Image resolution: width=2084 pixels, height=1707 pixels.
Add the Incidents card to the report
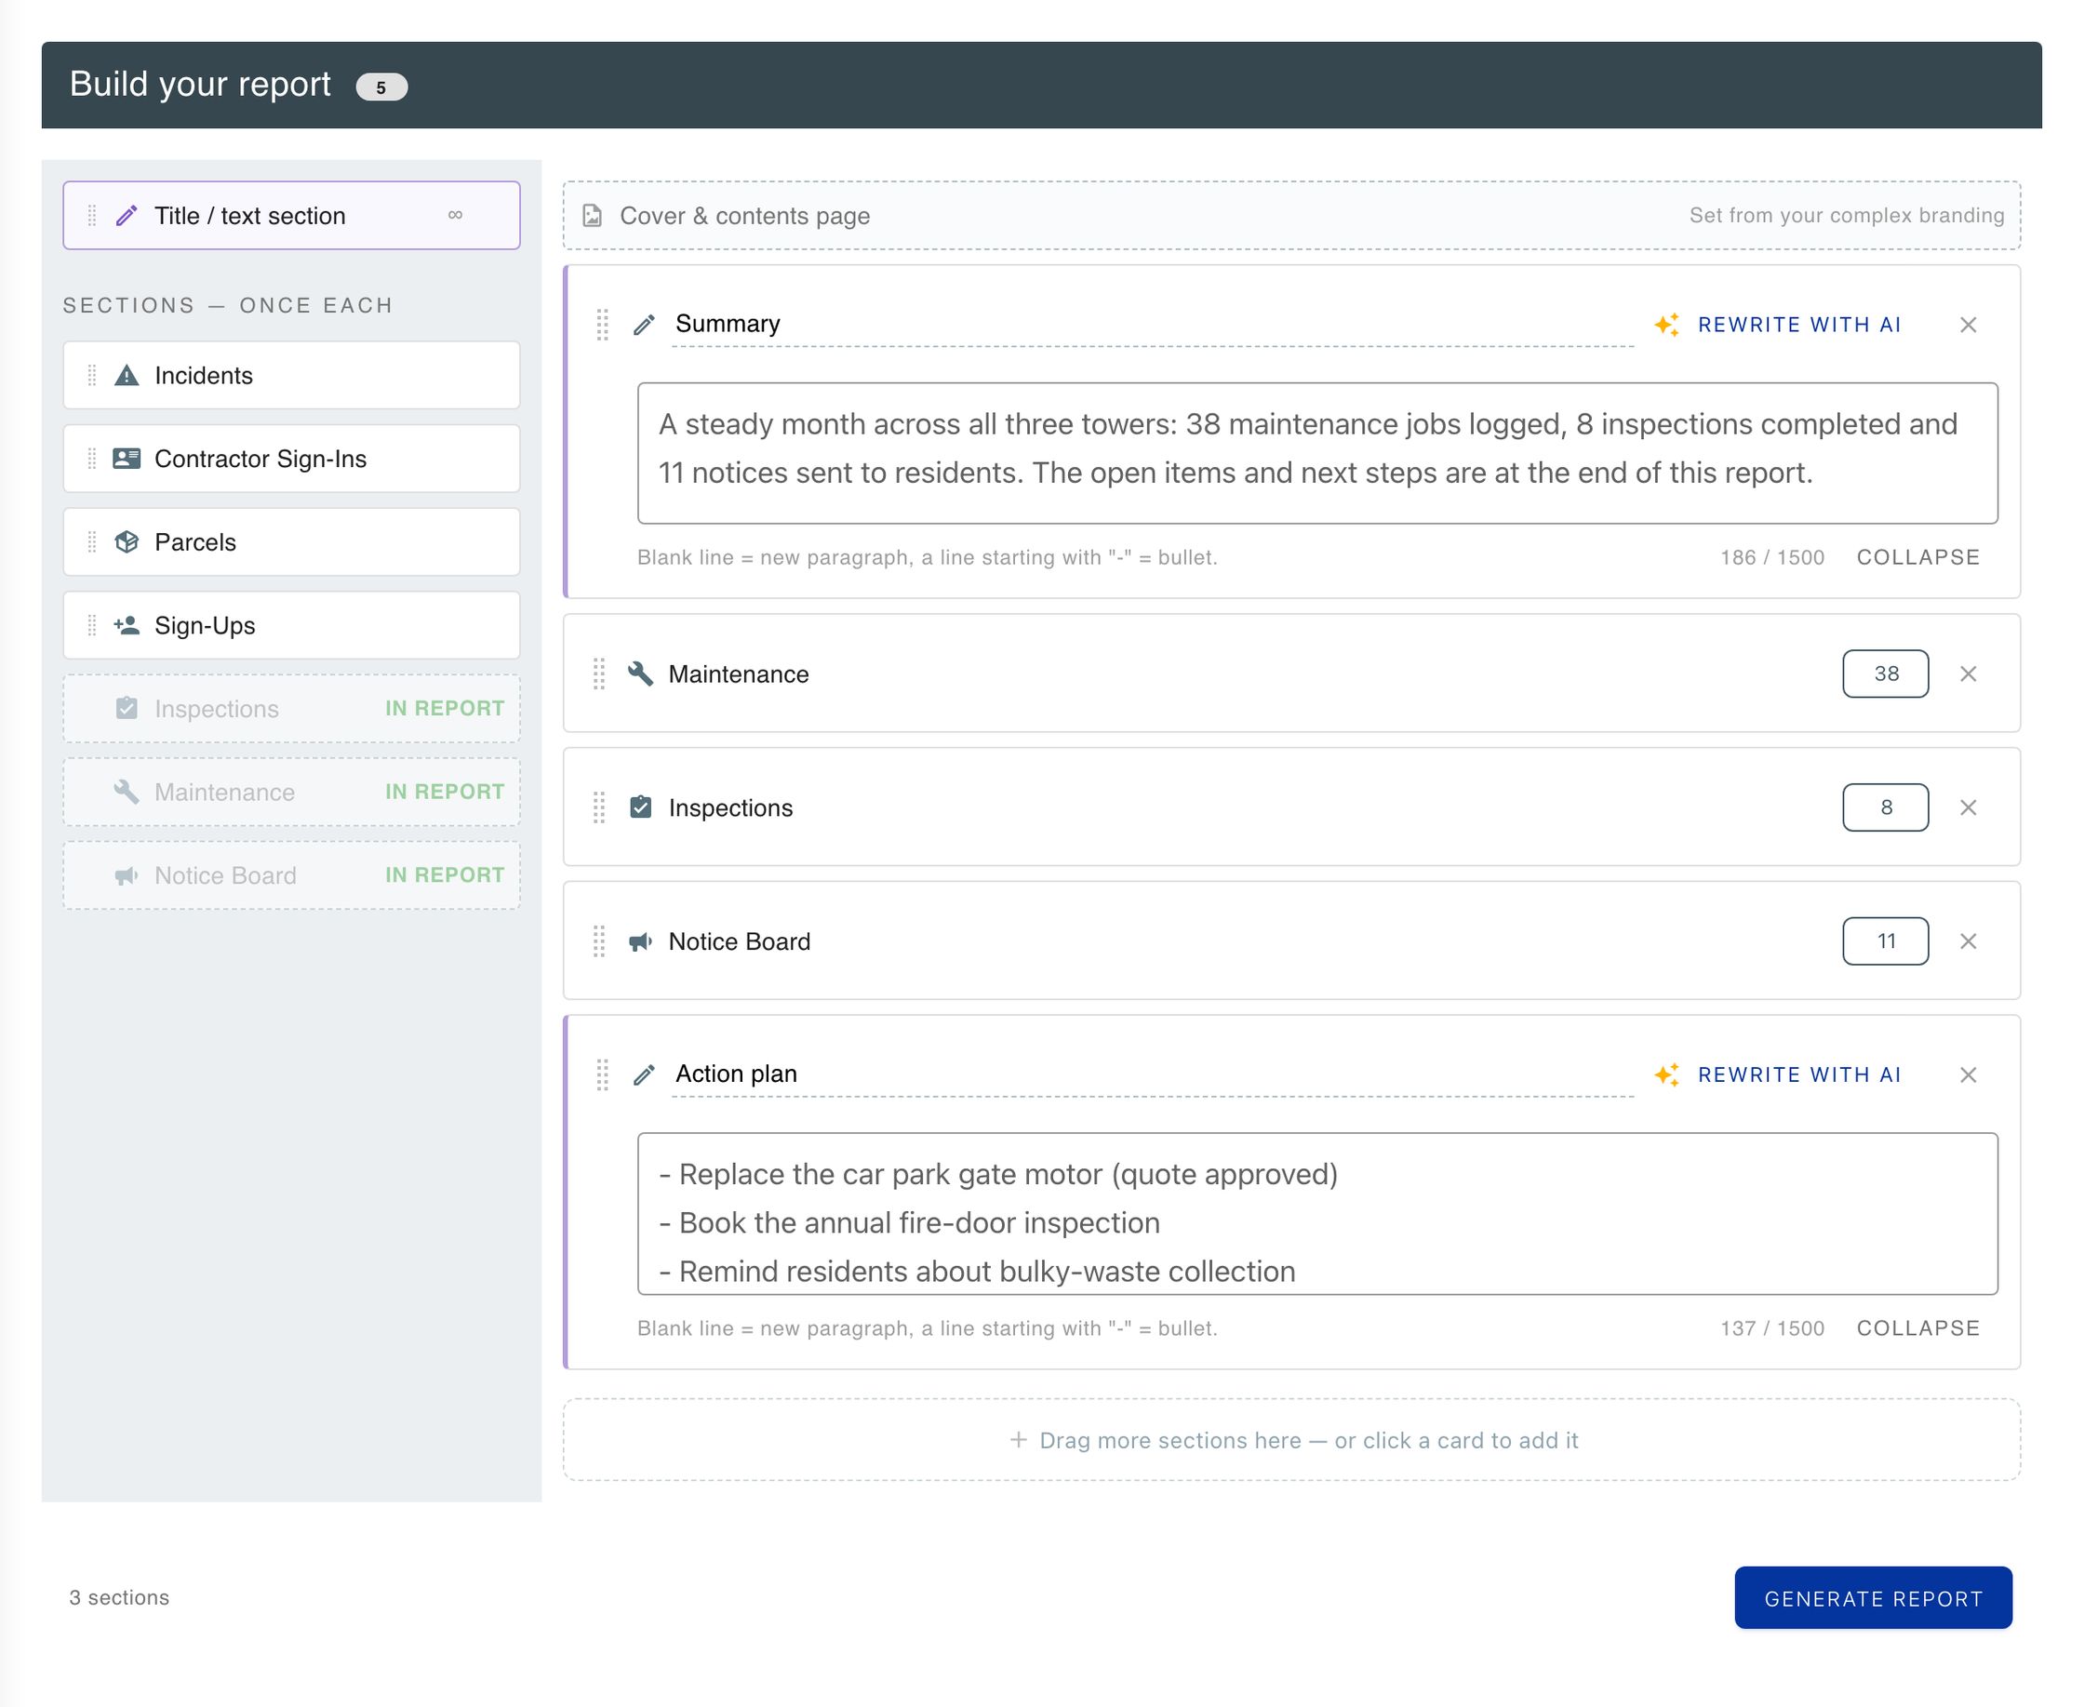click(291, 376)
